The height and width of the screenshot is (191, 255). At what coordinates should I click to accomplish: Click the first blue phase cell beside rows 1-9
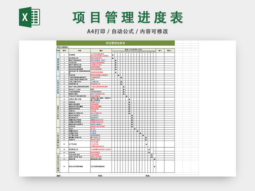pyautogui.click(x=58, y=64)
